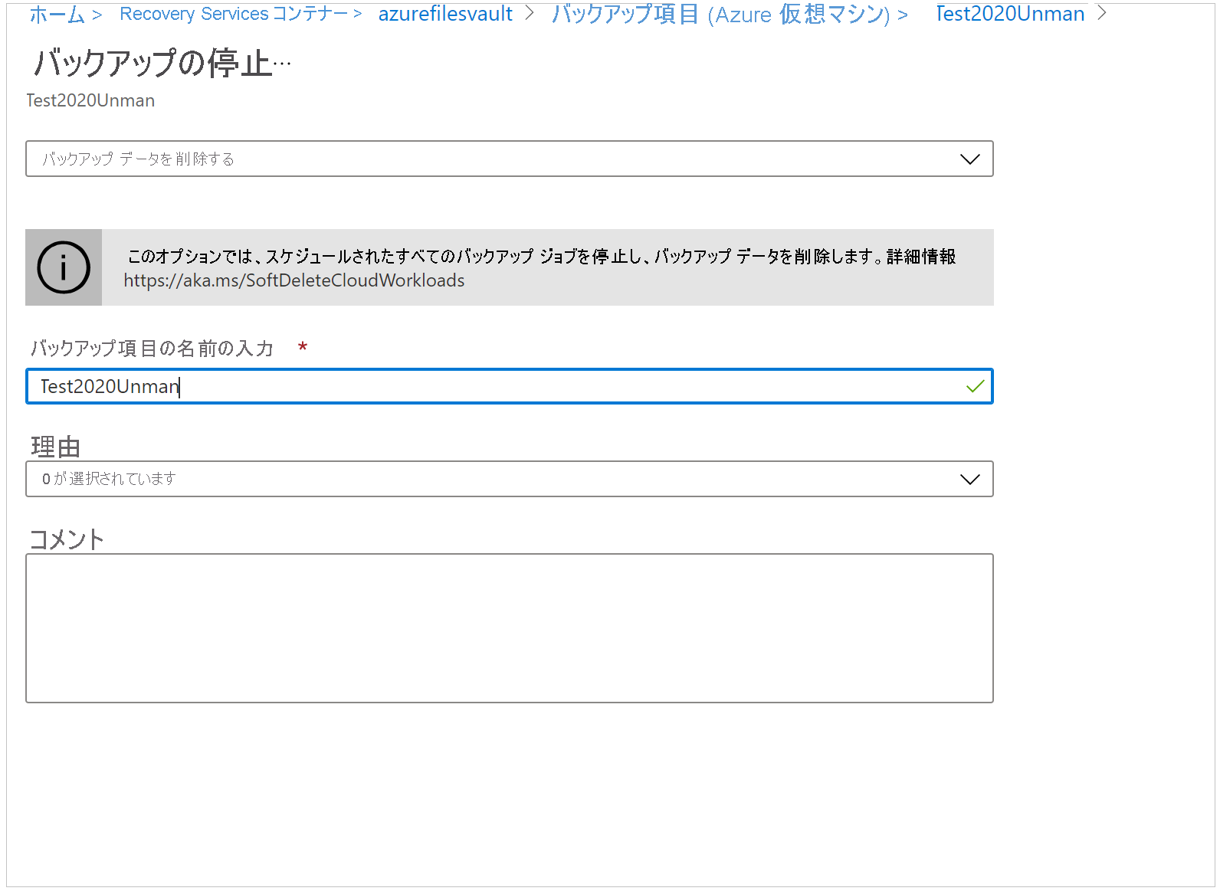Focus the backup item name input field

click(510, 386)
